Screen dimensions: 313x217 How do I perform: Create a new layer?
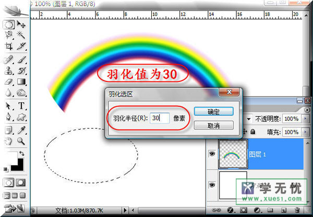pyautogui.click(x=283, y=210)
